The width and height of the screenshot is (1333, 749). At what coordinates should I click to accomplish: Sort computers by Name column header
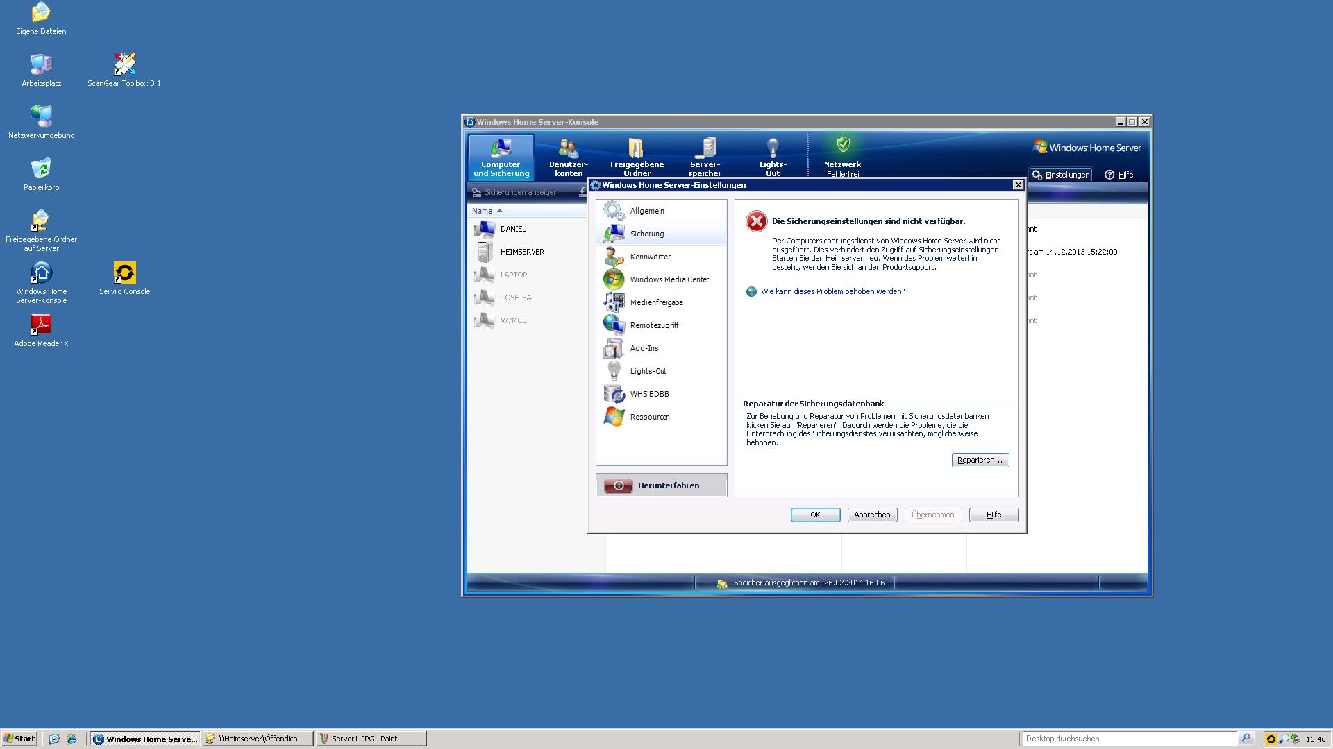pyautogui.click(x=528, y=211)
